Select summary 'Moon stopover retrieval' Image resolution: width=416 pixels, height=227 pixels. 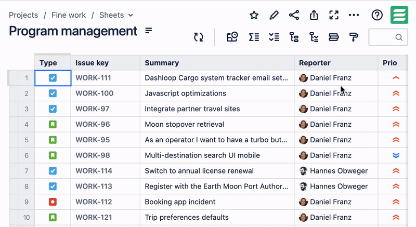184,124
